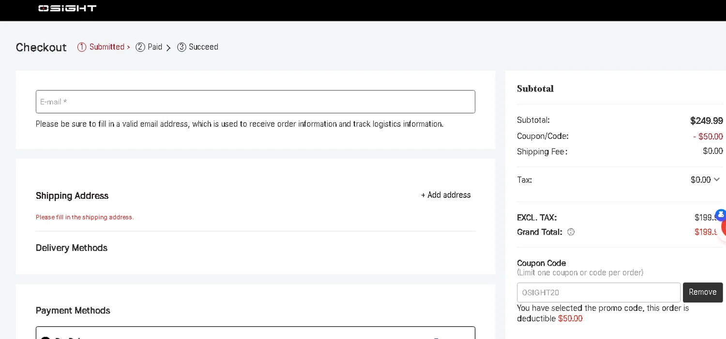Click the Payment Methods heading
The width and height of the screenshot is (726, 339).
tap(73, 310)
